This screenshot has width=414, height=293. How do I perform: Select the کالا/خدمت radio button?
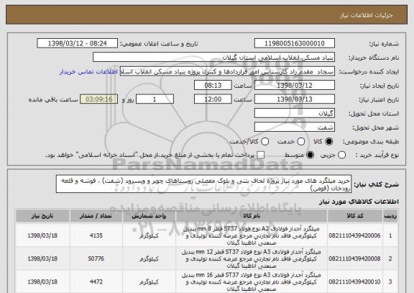pos(264,142)
